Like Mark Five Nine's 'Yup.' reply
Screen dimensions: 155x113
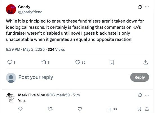[x=80, y=109]
